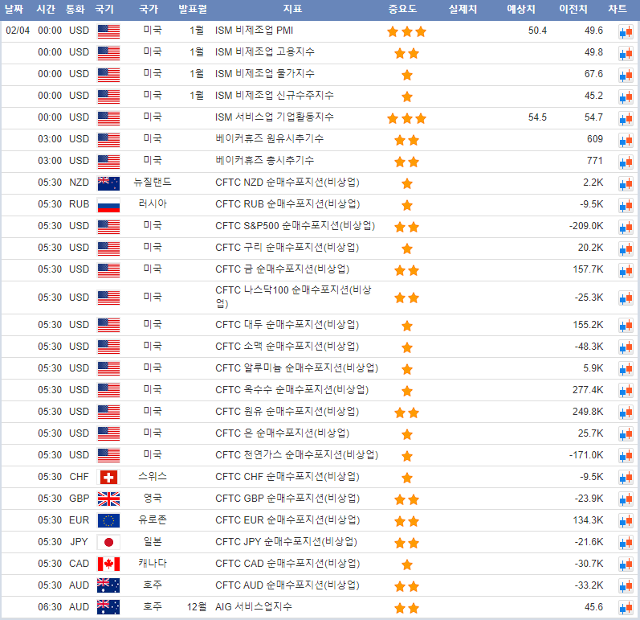
Task: Click chart icon for CFTC EUR 순매수포지션
Action: tap(625, 521)
